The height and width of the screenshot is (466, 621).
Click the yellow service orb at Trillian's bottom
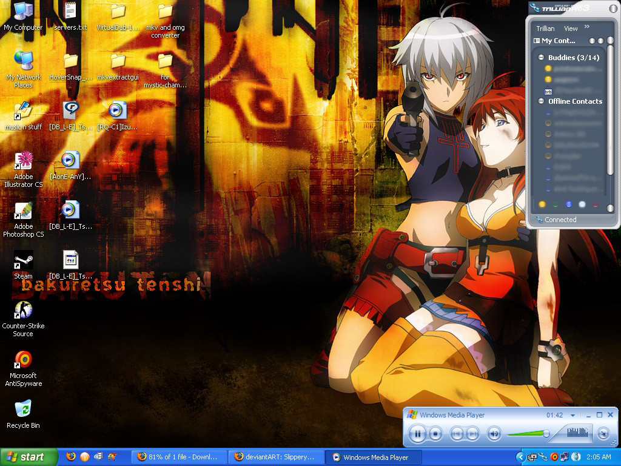542,204
